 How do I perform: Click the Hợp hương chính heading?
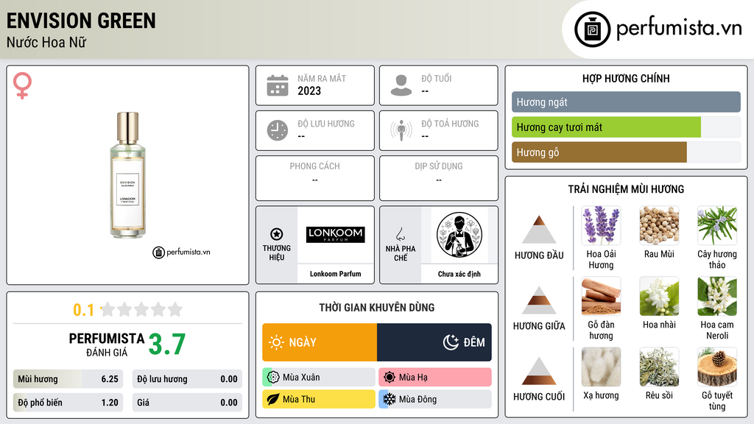[626, 78]
